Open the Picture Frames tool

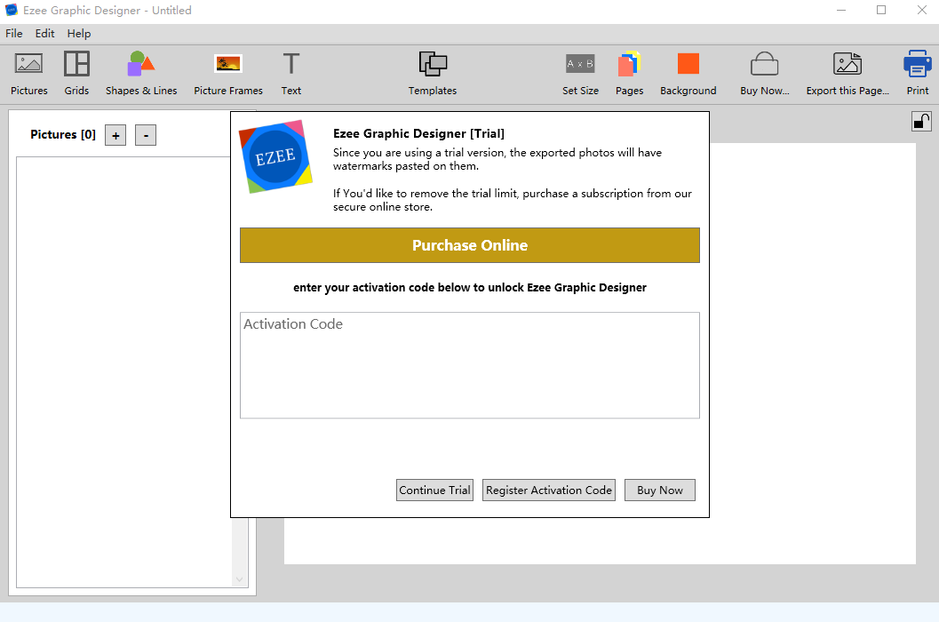click(x=228, y=74)
